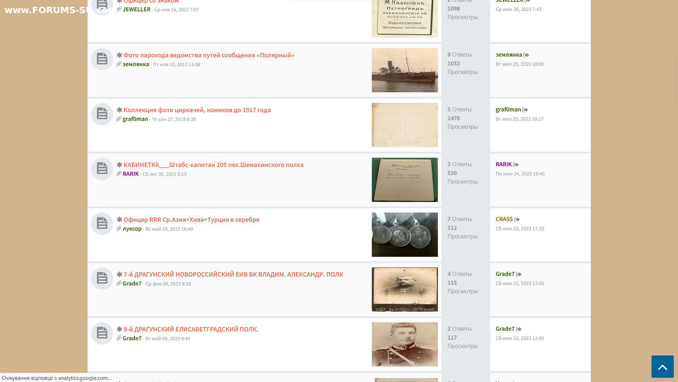Open the thread «Фото парохода ведомства путей сообщения «Полярный»»
This screenshot has height=382, width=678.
(208, 55)
